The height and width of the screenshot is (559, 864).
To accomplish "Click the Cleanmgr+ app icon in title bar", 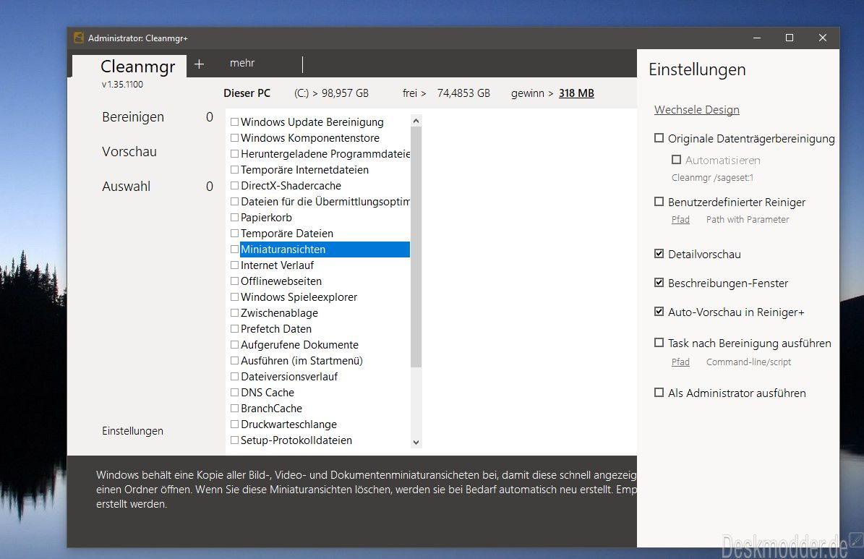I will click(x=79, y=38).
